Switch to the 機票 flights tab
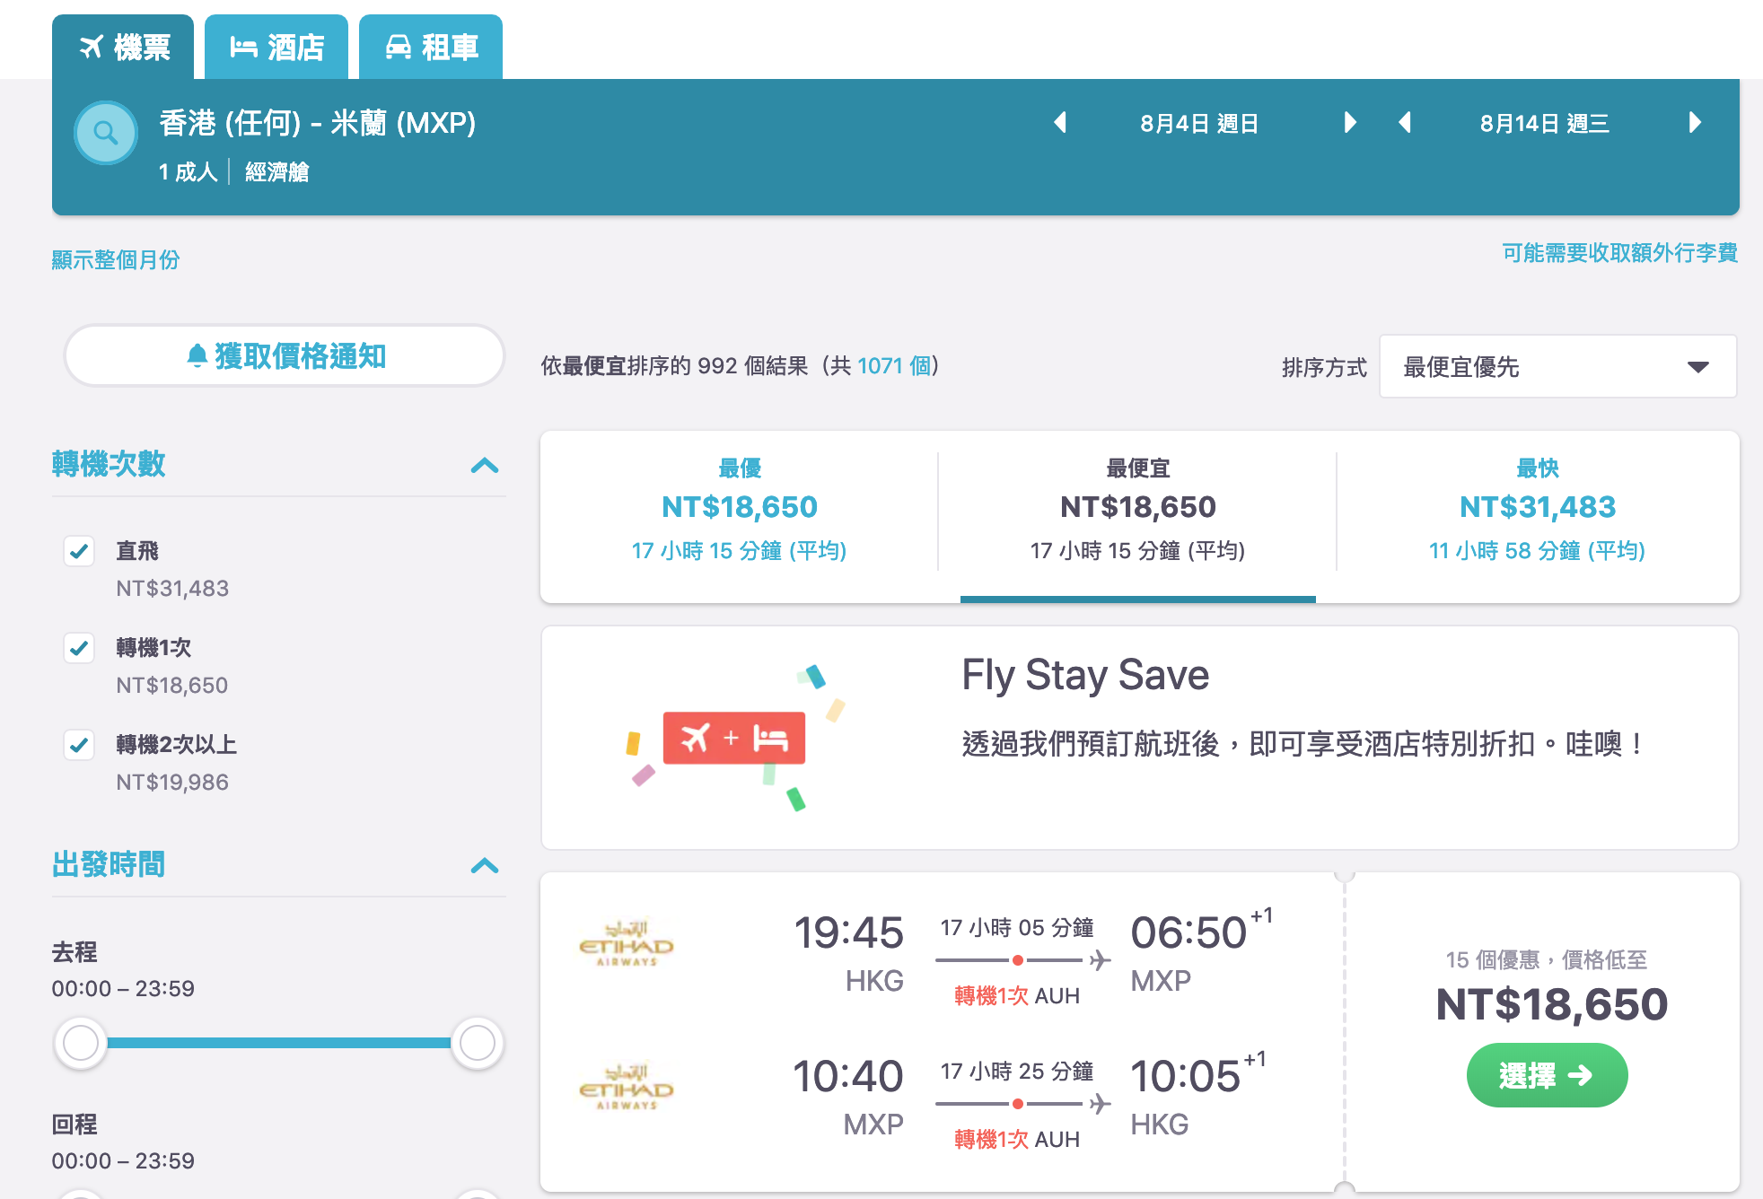The width and height of the screenshot is (1763, 1199). [123, 47]
